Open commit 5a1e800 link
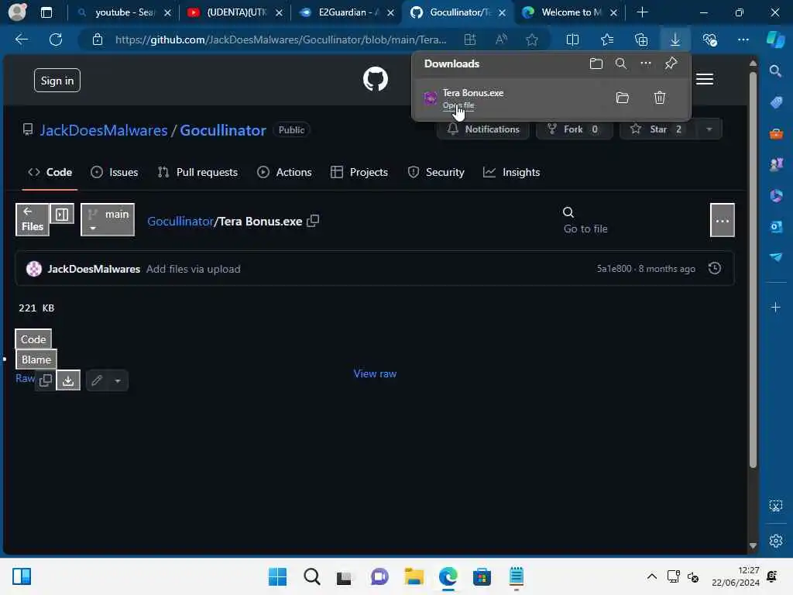The width and height of the screenshot is (793, 595). (614, 269)
